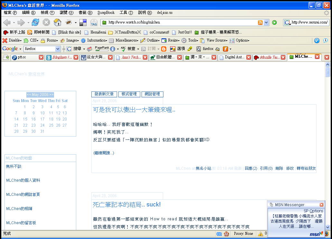
Task: Click the 網誌管理 button
Action: pyautogui.click(x=152, y=94)
